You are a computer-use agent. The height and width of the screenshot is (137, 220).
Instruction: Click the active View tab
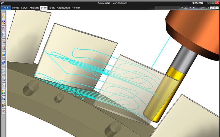tap(44, 8)
